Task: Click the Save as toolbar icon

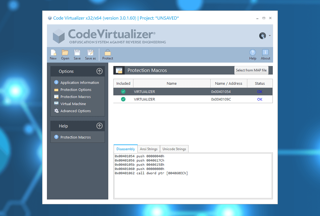Action: [90, 54]
